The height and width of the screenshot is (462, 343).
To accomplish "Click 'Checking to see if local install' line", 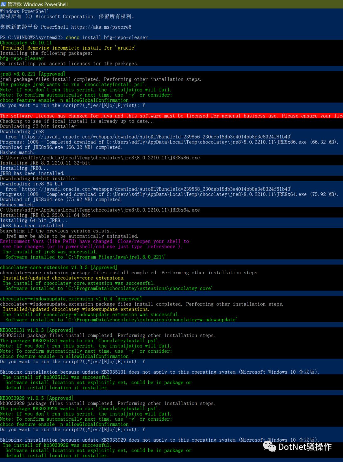I will [77, 121].
